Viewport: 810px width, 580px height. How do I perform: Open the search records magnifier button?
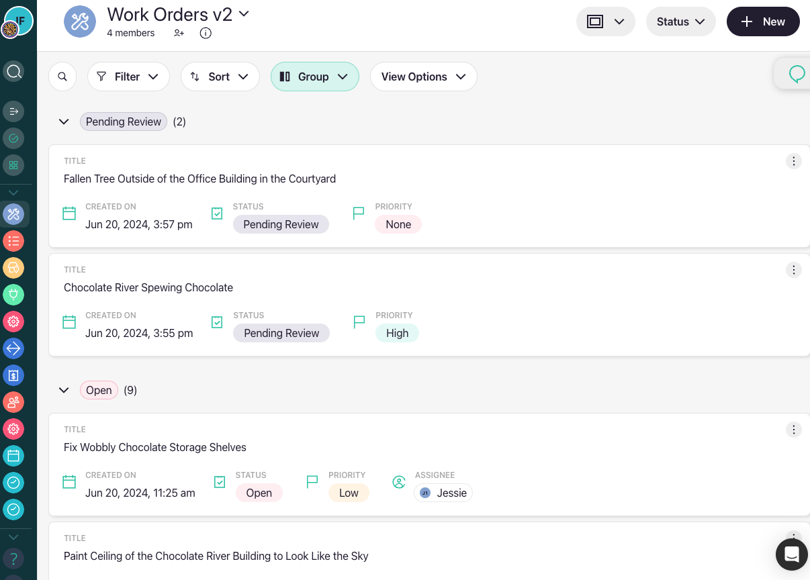[x=62, y=77]
